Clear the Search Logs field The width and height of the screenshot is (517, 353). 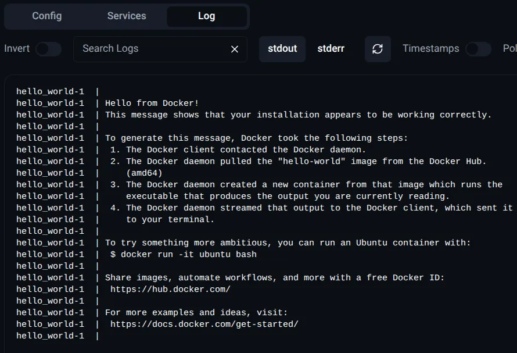click(x=235, y=49)
